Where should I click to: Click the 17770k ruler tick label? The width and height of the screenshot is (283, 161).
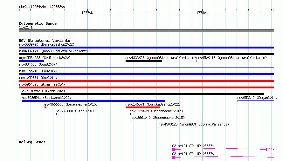coord(87,13)
